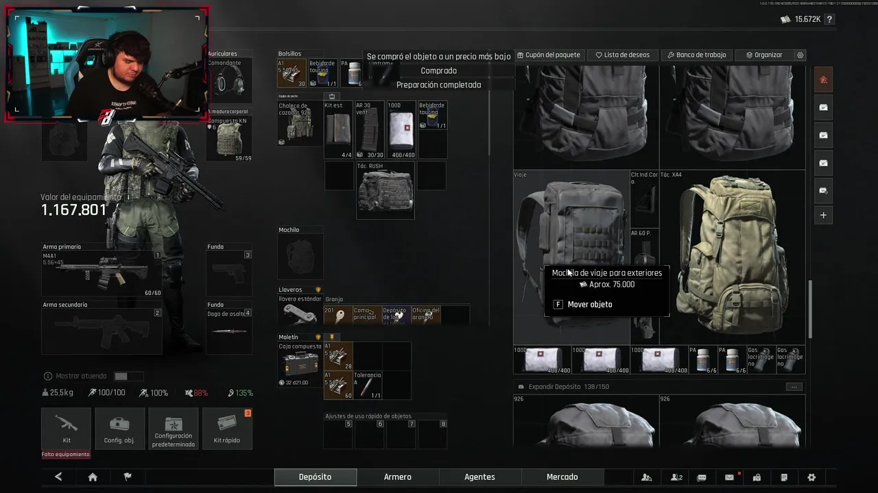Select empty quick-use slot 8
Viewport: 878px width, 493px height.
point(434,434)
